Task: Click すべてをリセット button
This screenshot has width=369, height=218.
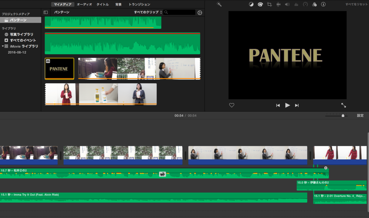Action: click(x=356, y=4)
